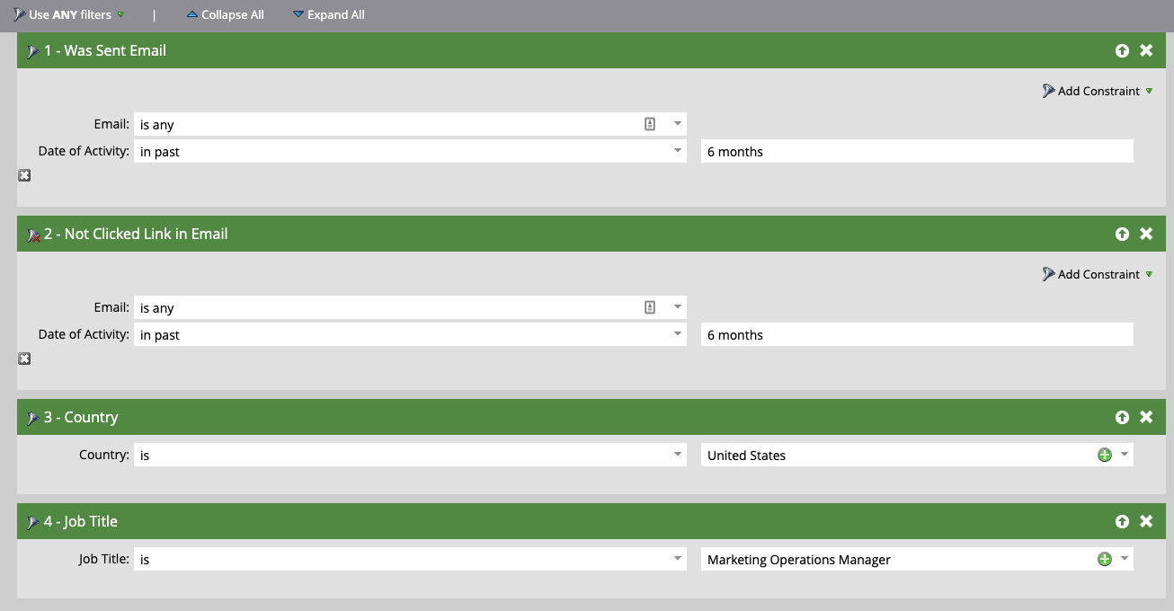This screenshot has height=611, width=1174.
Task: Click the green plus next to United States
Action: [x=1104, y=455]
